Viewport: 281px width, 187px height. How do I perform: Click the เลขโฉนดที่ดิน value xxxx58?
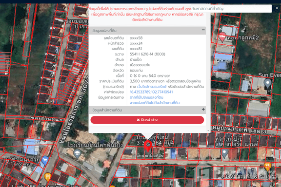click(136, 38)
